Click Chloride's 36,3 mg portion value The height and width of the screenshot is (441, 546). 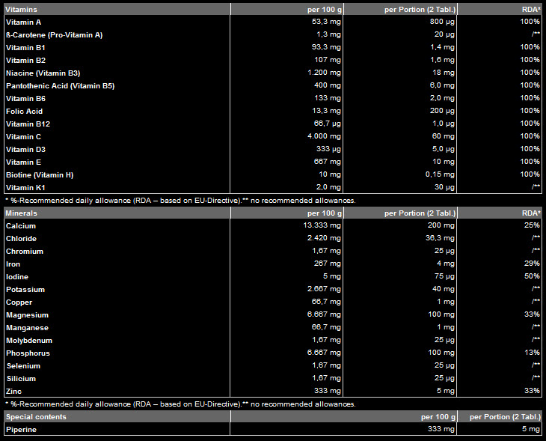tap(440, 238)
